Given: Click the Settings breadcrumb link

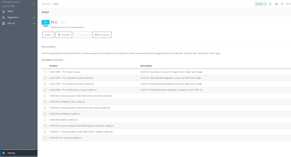Looking at the screenshot, I should coord(45,4).
